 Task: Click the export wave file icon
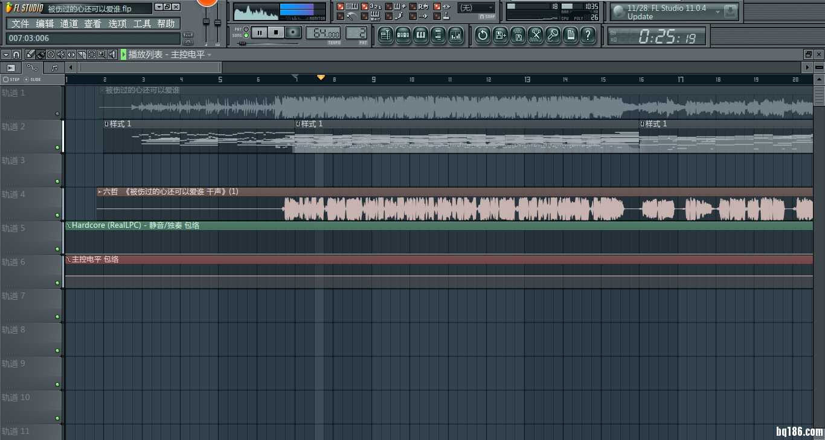(x=518, y=35)
